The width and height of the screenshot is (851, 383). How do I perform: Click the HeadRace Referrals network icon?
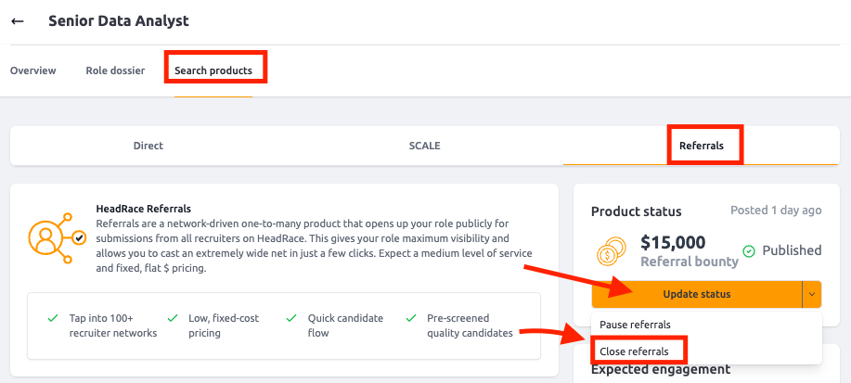coord(57,237)
